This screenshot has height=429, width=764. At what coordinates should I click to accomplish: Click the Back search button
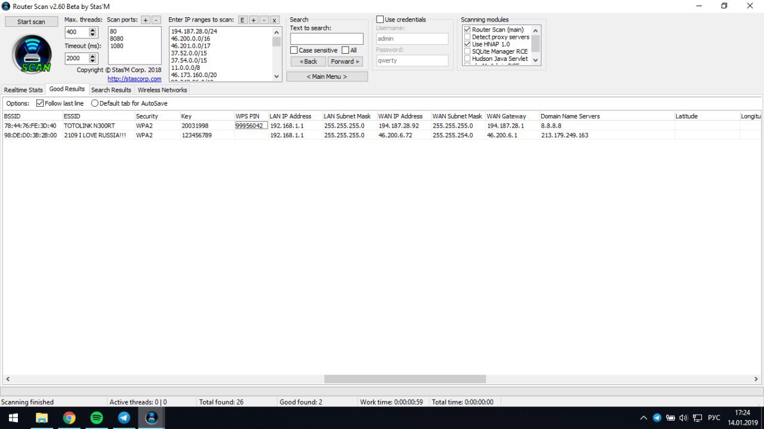(x=308, y=61)
